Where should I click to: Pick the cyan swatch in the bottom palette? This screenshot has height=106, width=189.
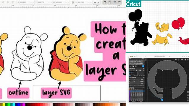pos(14,104)
